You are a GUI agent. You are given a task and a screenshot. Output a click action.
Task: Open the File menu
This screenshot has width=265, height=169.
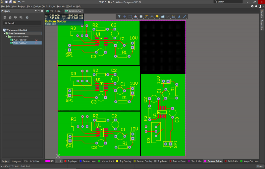tap(3, 6)
